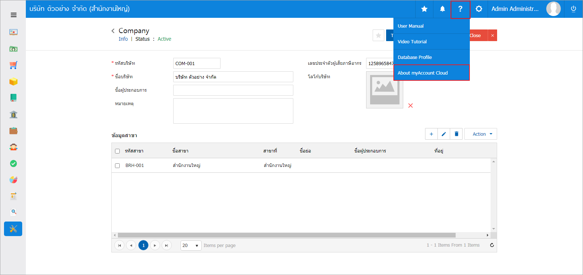Go to next page of branches
The height and width of the screenshot is (275, 583).
coord(155,246)
